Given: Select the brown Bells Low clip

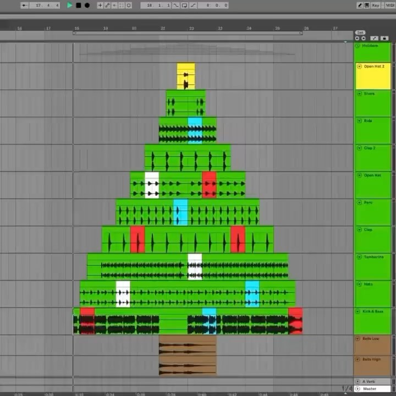Looking at the screenshot, I should pos(187,345).
